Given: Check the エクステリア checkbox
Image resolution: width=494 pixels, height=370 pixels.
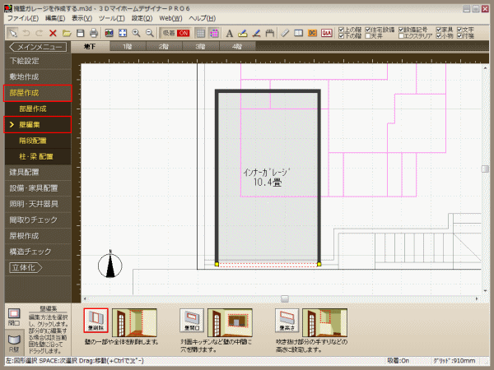Looking at the screenshot, I should (398, 36).
